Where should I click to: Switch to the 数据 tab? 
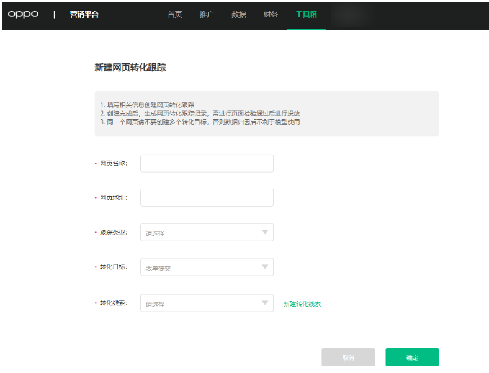[x=239, y=15]
